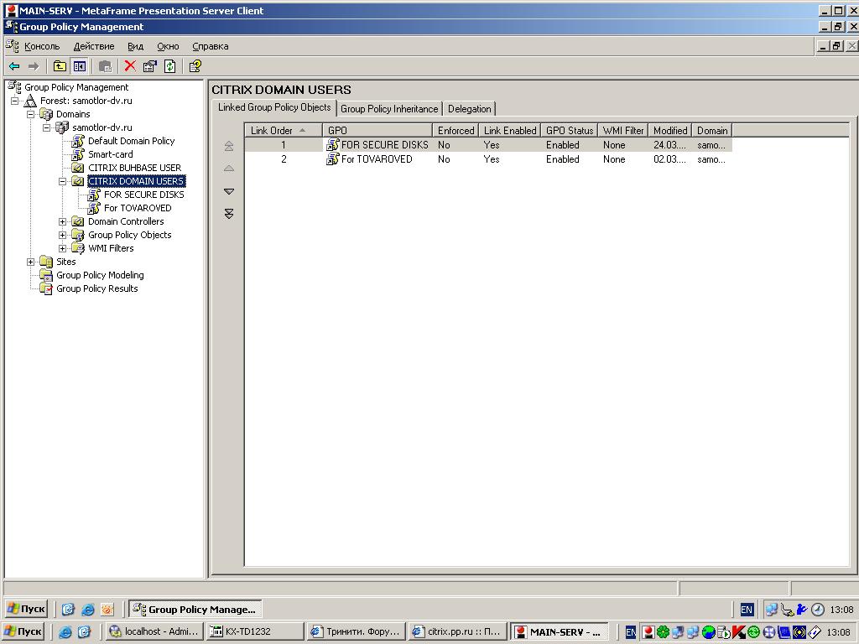Open the Delegation tab

(469, 109)
